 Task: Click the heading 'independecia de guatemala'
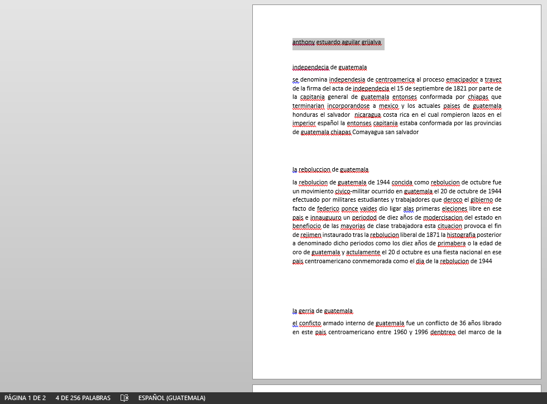pyautogui.click(x=329, y=67)
